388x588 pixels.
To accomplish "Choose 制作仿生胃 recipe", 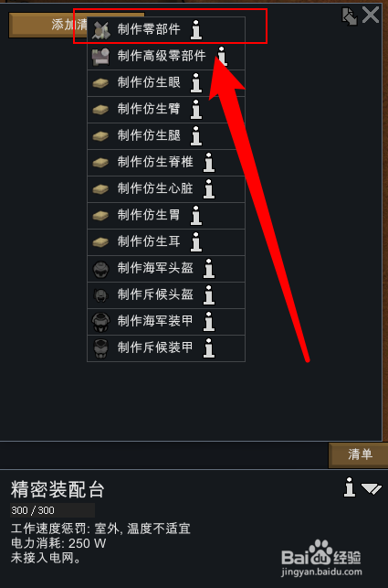I will 166,216.
